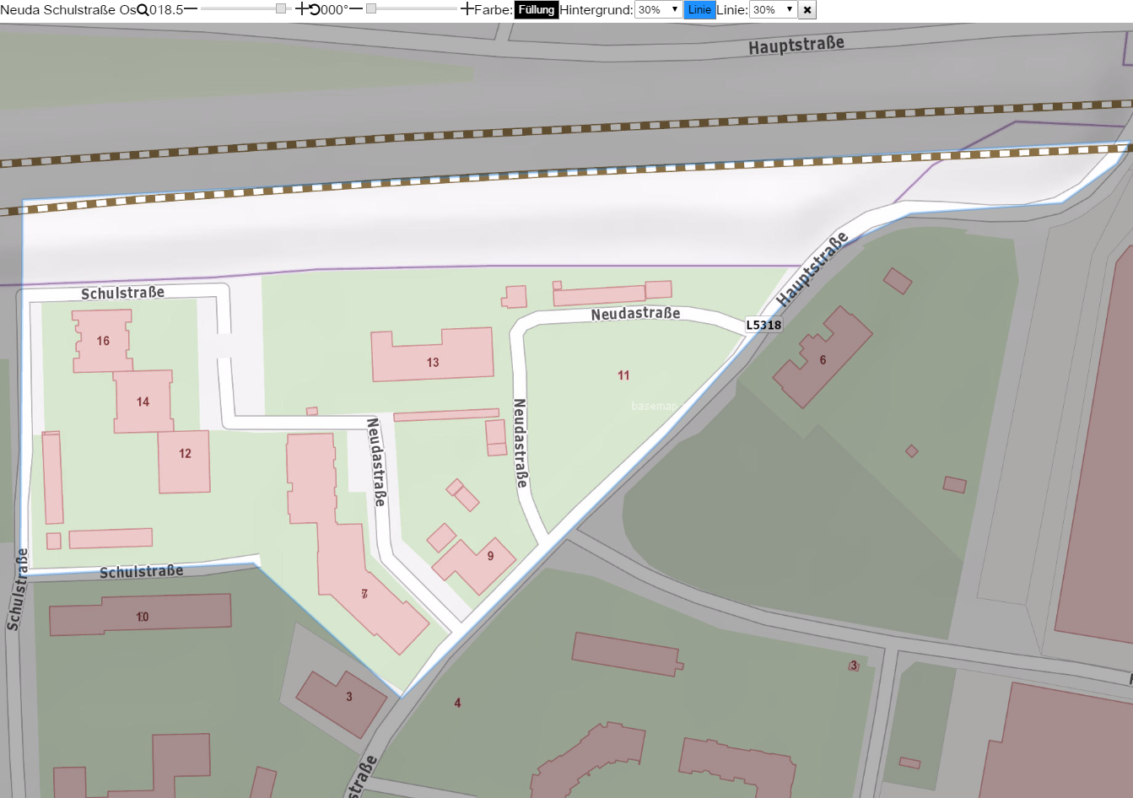Click the zoom slider handle
The width and height of the screenshot is (1133, 798).
281,9
